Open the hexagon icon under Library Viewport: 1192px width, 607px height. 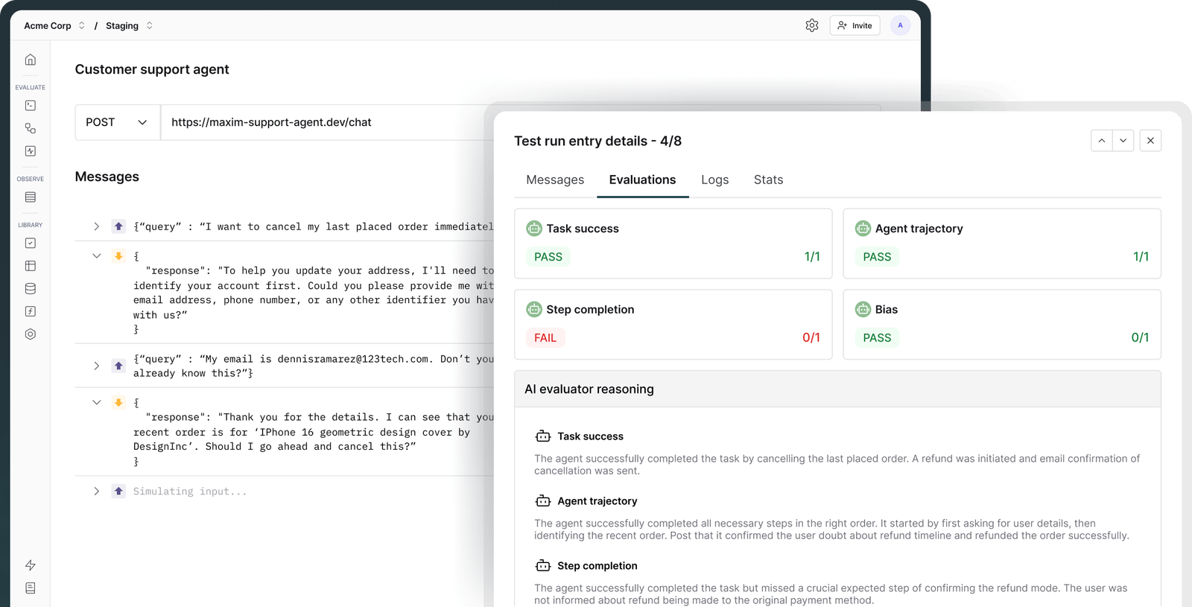click(x=31, y=334)
